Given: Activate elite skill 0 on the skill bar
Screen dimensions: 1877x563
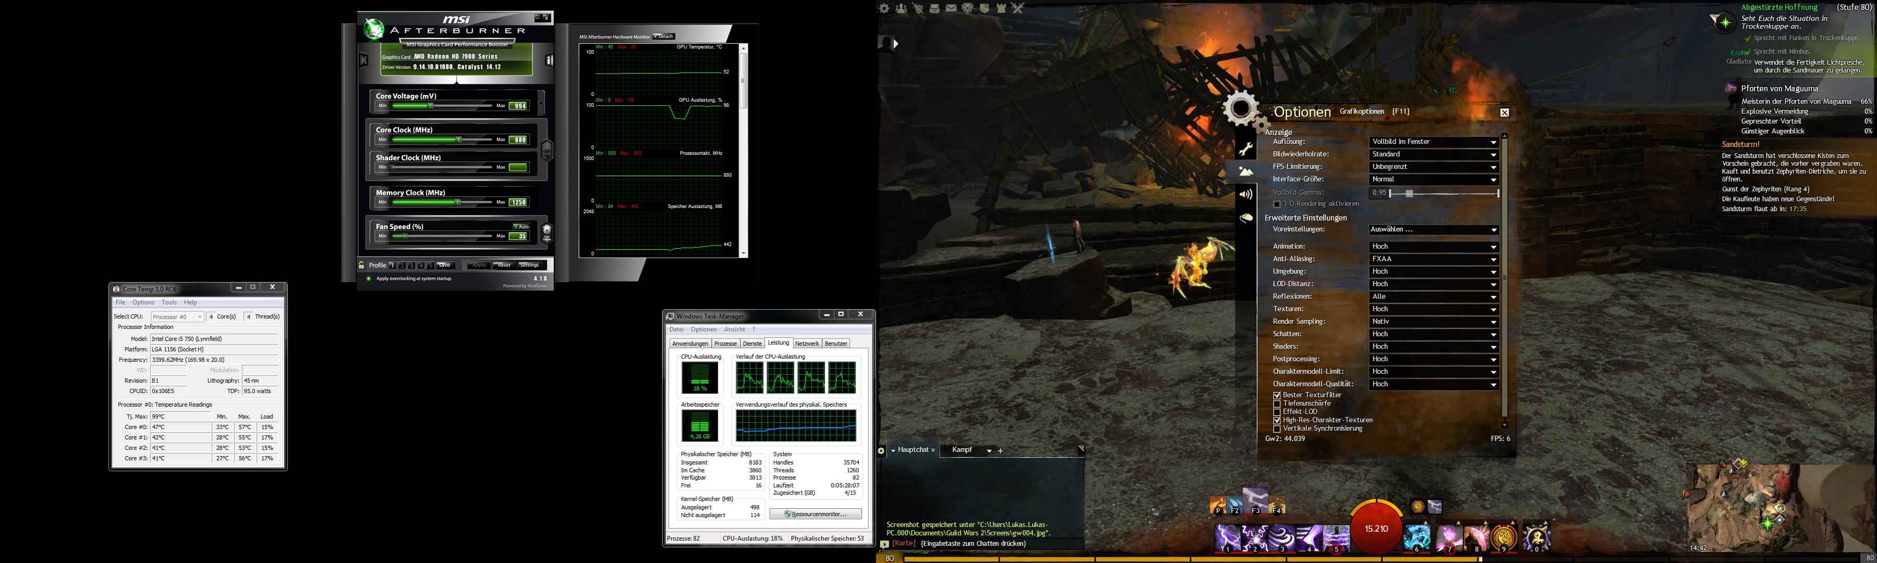Looking at the screenshot, I should point(1536,538).
